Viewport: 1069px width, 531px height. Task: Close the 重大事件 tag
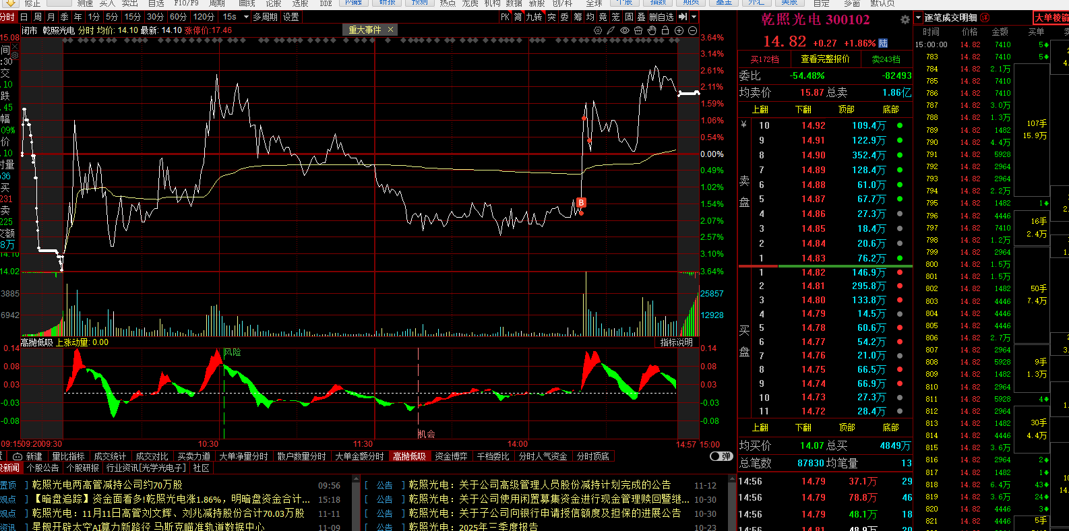[390, 30]
